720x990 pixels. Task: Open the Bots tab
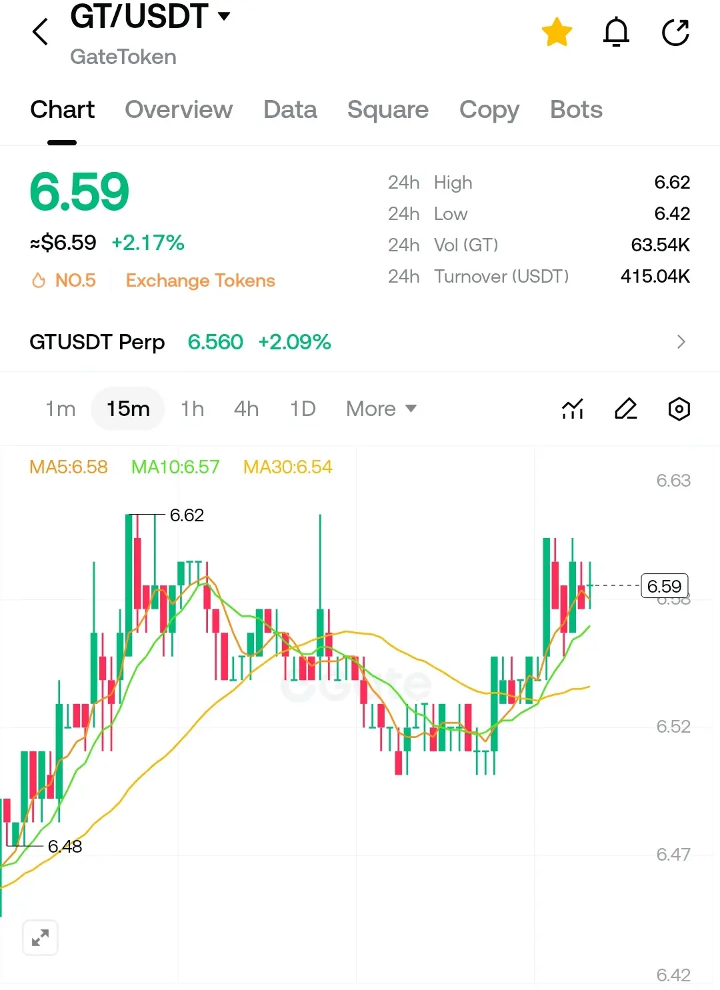click(576, 109)
